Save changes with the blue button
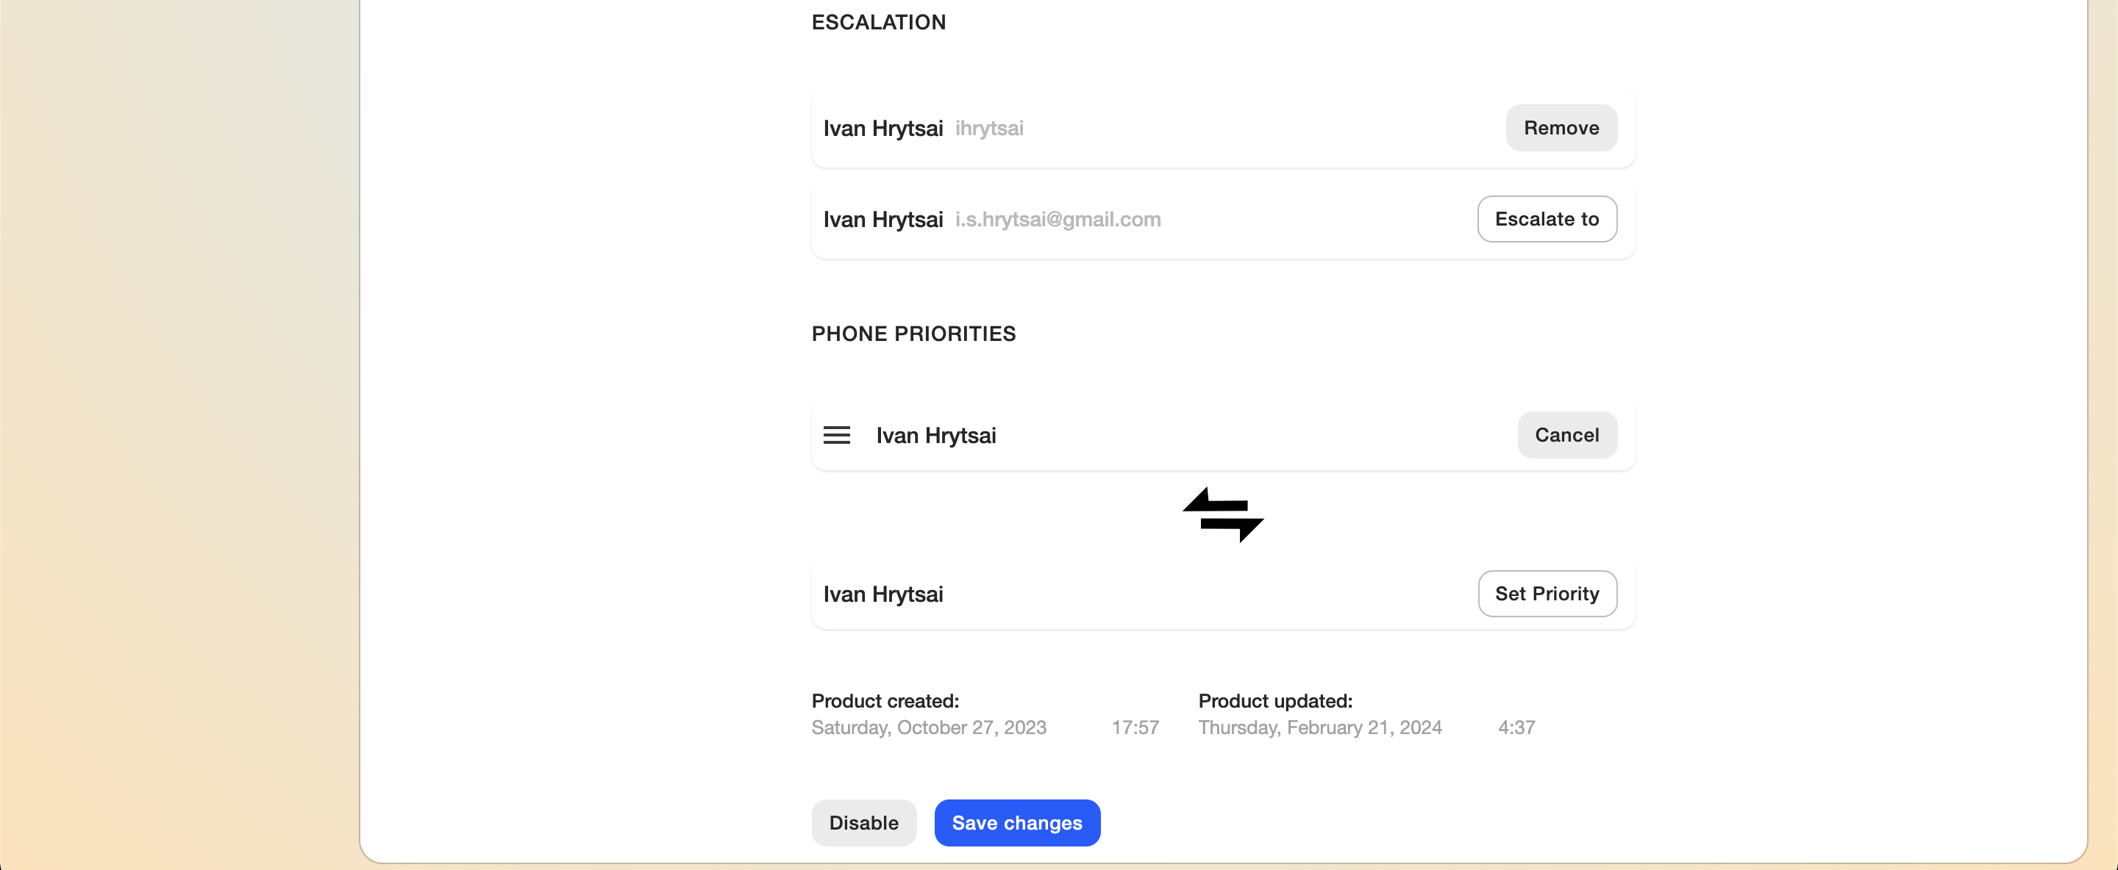Screen dimensions: 2118x870 click(1016, 823)
